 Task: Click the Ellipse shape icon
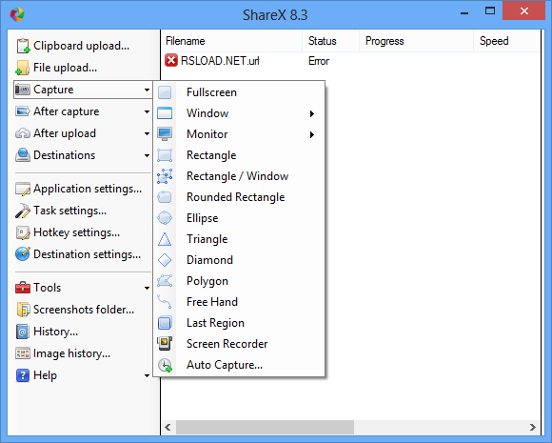pyautogui.click(x=165, y=218)
